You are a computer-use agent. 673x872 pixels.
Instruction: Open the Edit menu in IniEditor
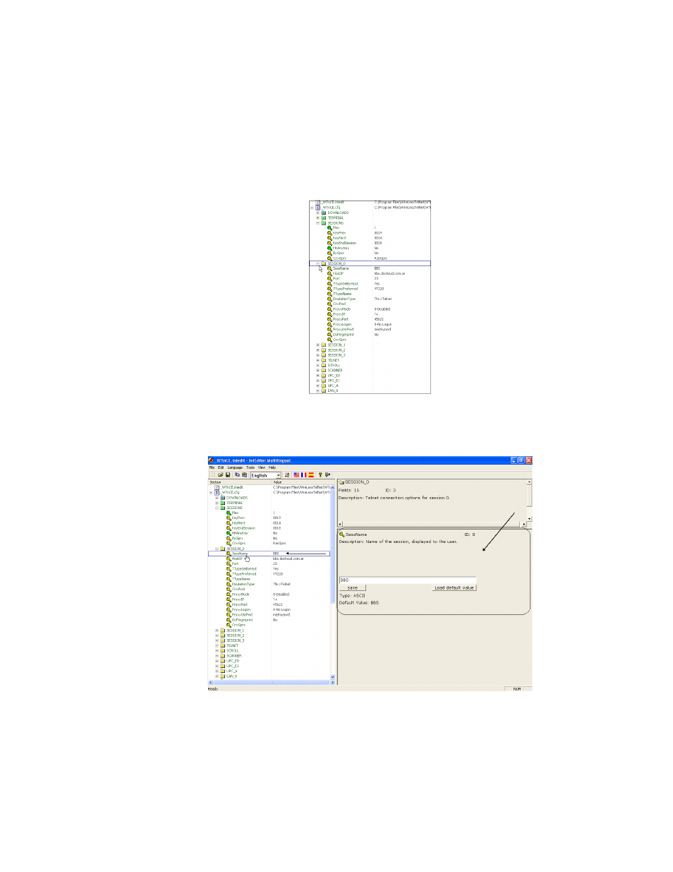click(x=221, y=467)
